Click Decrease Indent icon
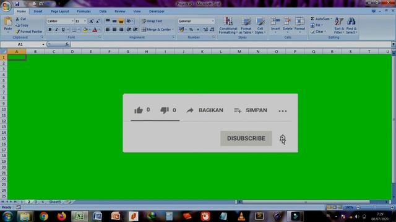 coord(129,30)
